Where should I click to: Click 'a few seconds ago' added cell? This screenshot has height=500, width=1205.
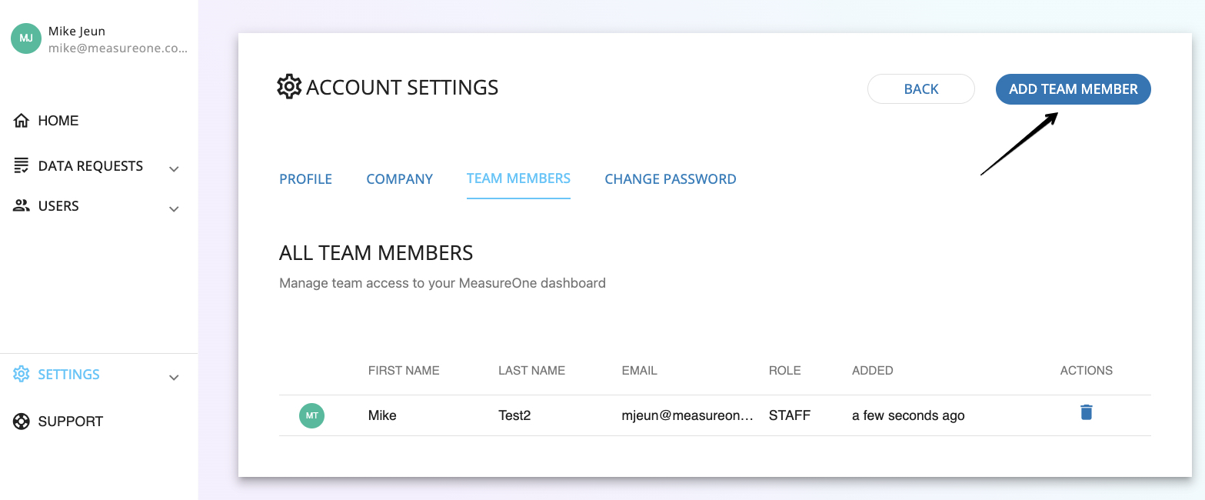(x=908, y=415)
